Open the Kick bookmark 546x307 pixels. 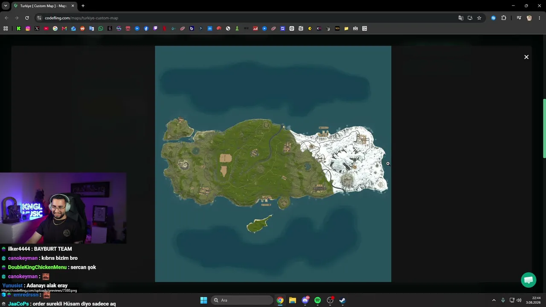pos(19,29)
